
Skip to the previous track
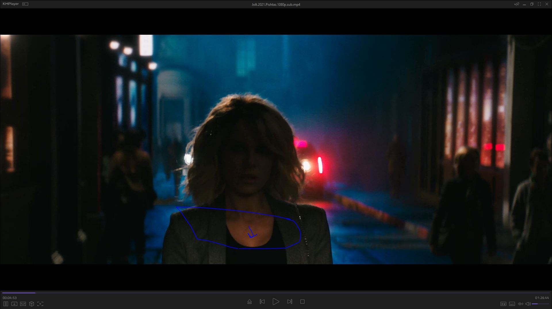tap(262, 302)
